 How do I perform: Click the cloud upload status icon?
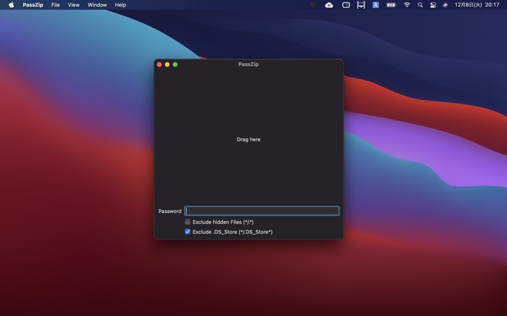point(329,5)
